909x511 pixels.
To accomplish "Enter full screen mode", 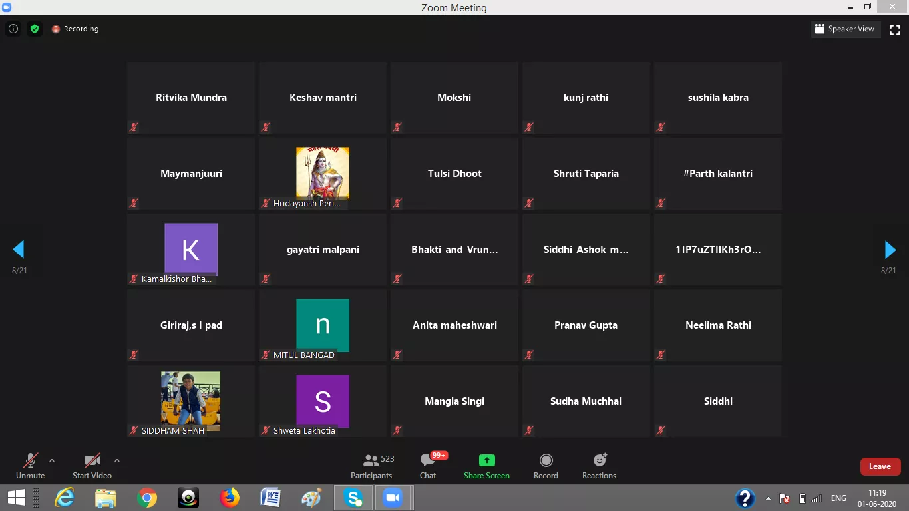I will coord(895,29).
